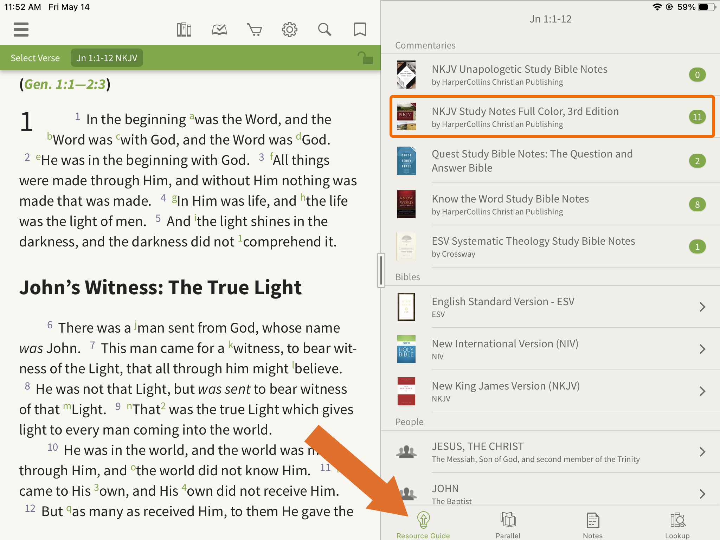Tap the people icon beside JESUS, THE CHRIST

click(406, 451)
